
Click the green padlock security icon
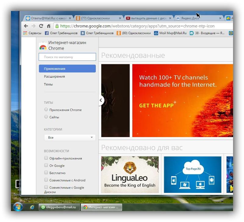[x=57, y=26]
